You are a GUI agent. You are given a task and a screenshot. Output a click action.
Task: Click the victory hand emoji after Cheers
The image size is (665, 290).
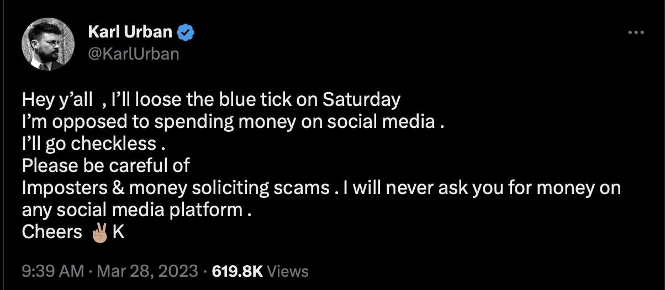click(101, 233)
